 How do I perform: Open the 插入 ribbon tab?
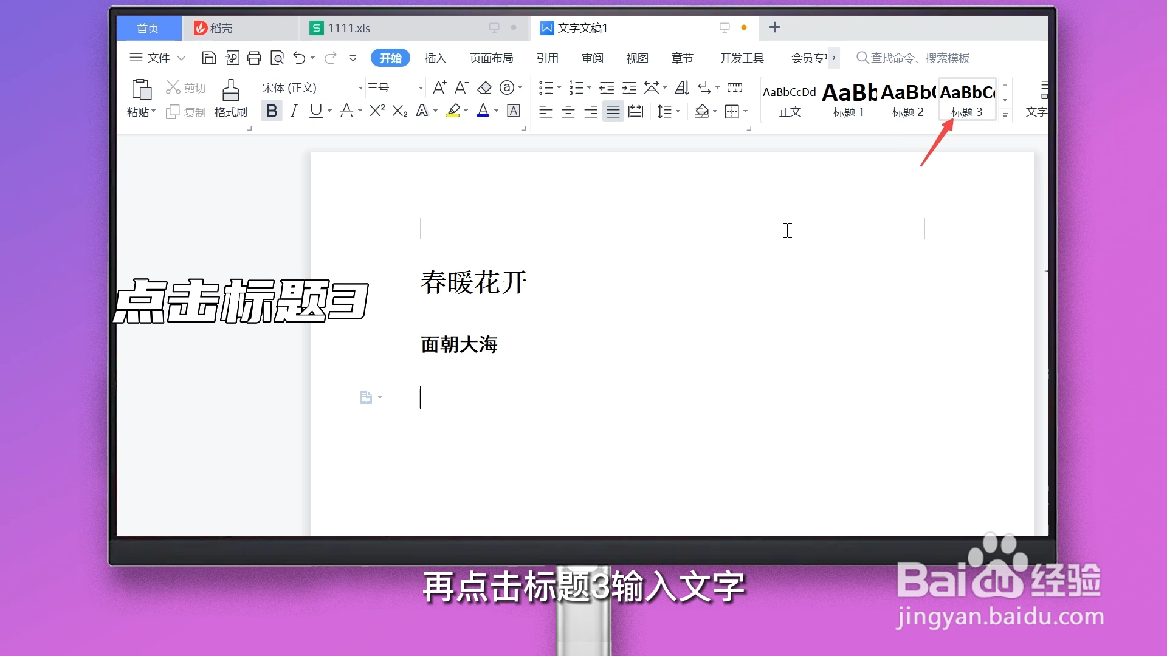(435, 58)
